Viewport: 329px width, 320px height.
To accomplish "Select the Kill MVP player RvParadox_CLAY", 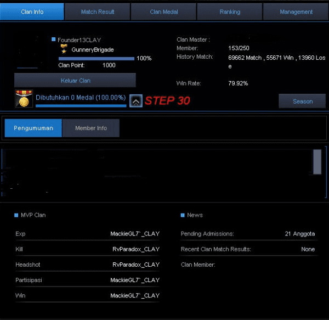I will tap(135, 249).
